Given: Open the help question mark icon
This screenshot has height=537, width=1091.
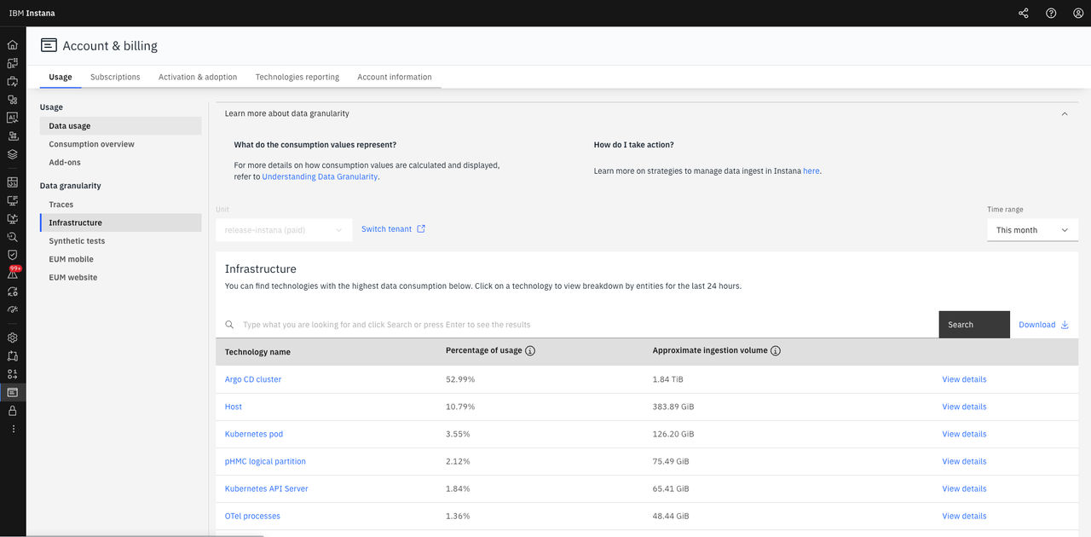Looking at the screenshot, I should [1051, 13].
